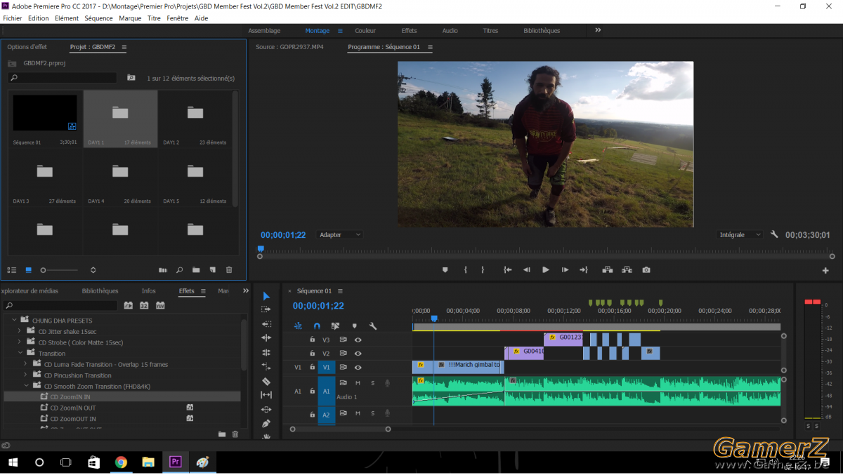Collapse the Transition folder
Viewport: 843px width, 475px height.
coord(20,354)
